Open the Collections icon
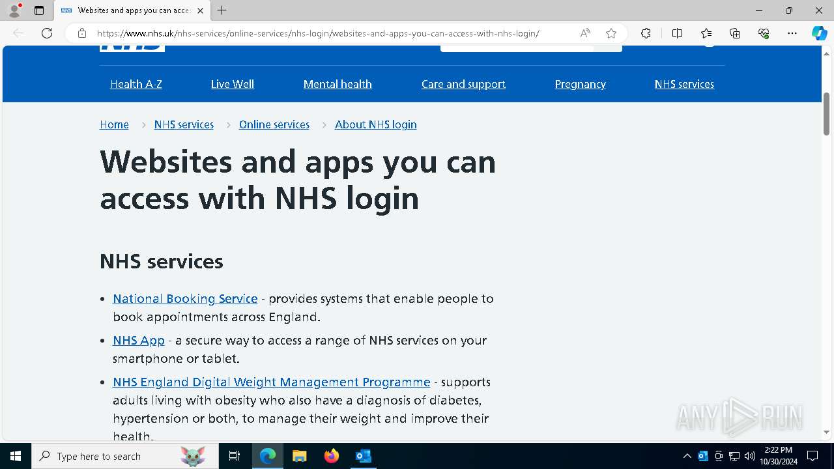Screen dimensions: 834x469 click(735, 33)
